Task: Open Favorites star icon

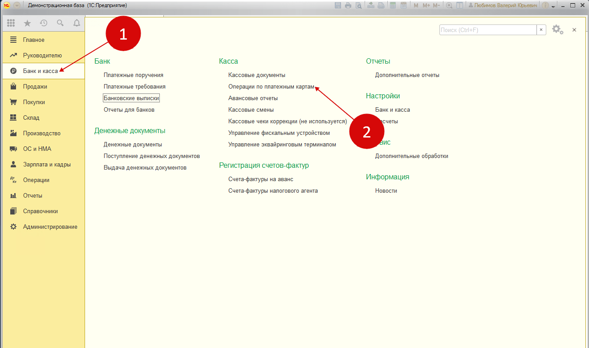Action: click(27, 23)
